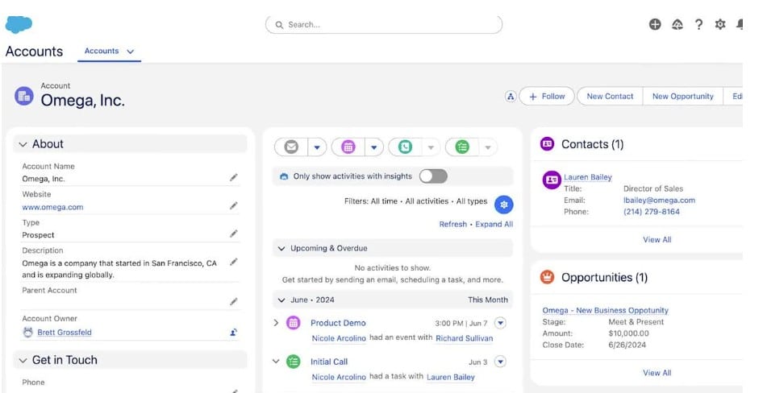
Task: Collapse the June 2024 section
Action: click(x=281, y=300)
